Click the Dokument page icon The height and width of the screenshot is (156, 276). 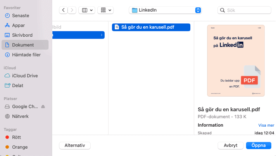(7, 45)
